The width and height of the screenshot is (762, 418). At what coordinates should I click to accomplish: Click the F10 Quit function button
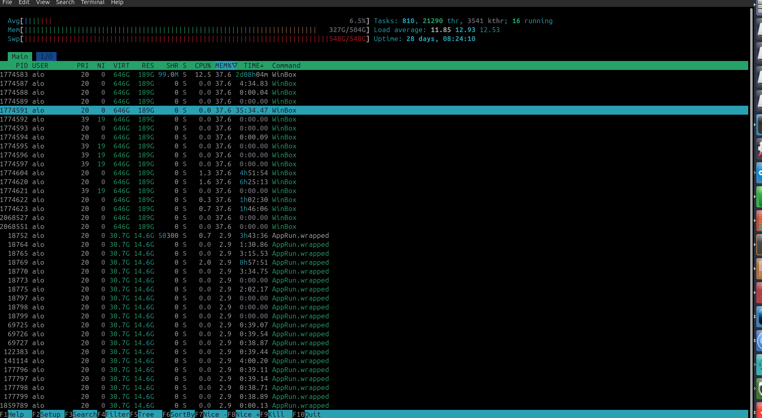pos(307,414)
